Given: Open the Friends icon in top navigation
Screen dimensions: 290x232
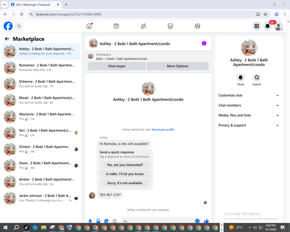Looking at the screenshot, I should pos(143,26).
